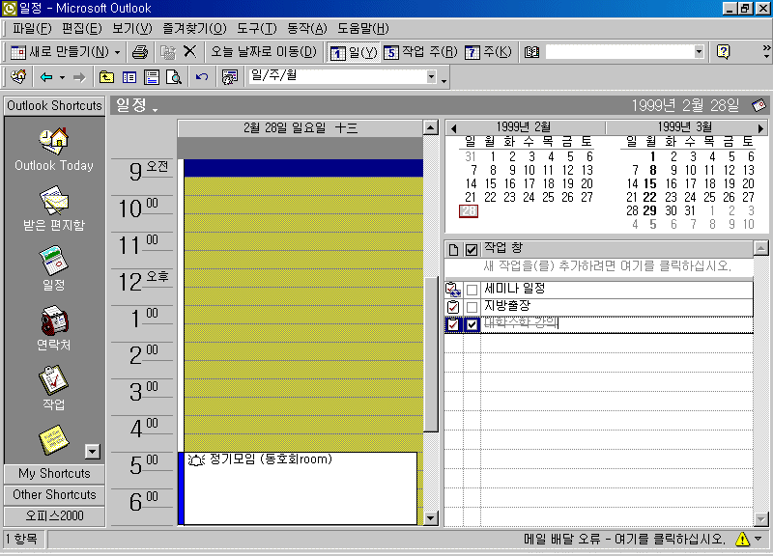Click the Help question mark icon

723,51
